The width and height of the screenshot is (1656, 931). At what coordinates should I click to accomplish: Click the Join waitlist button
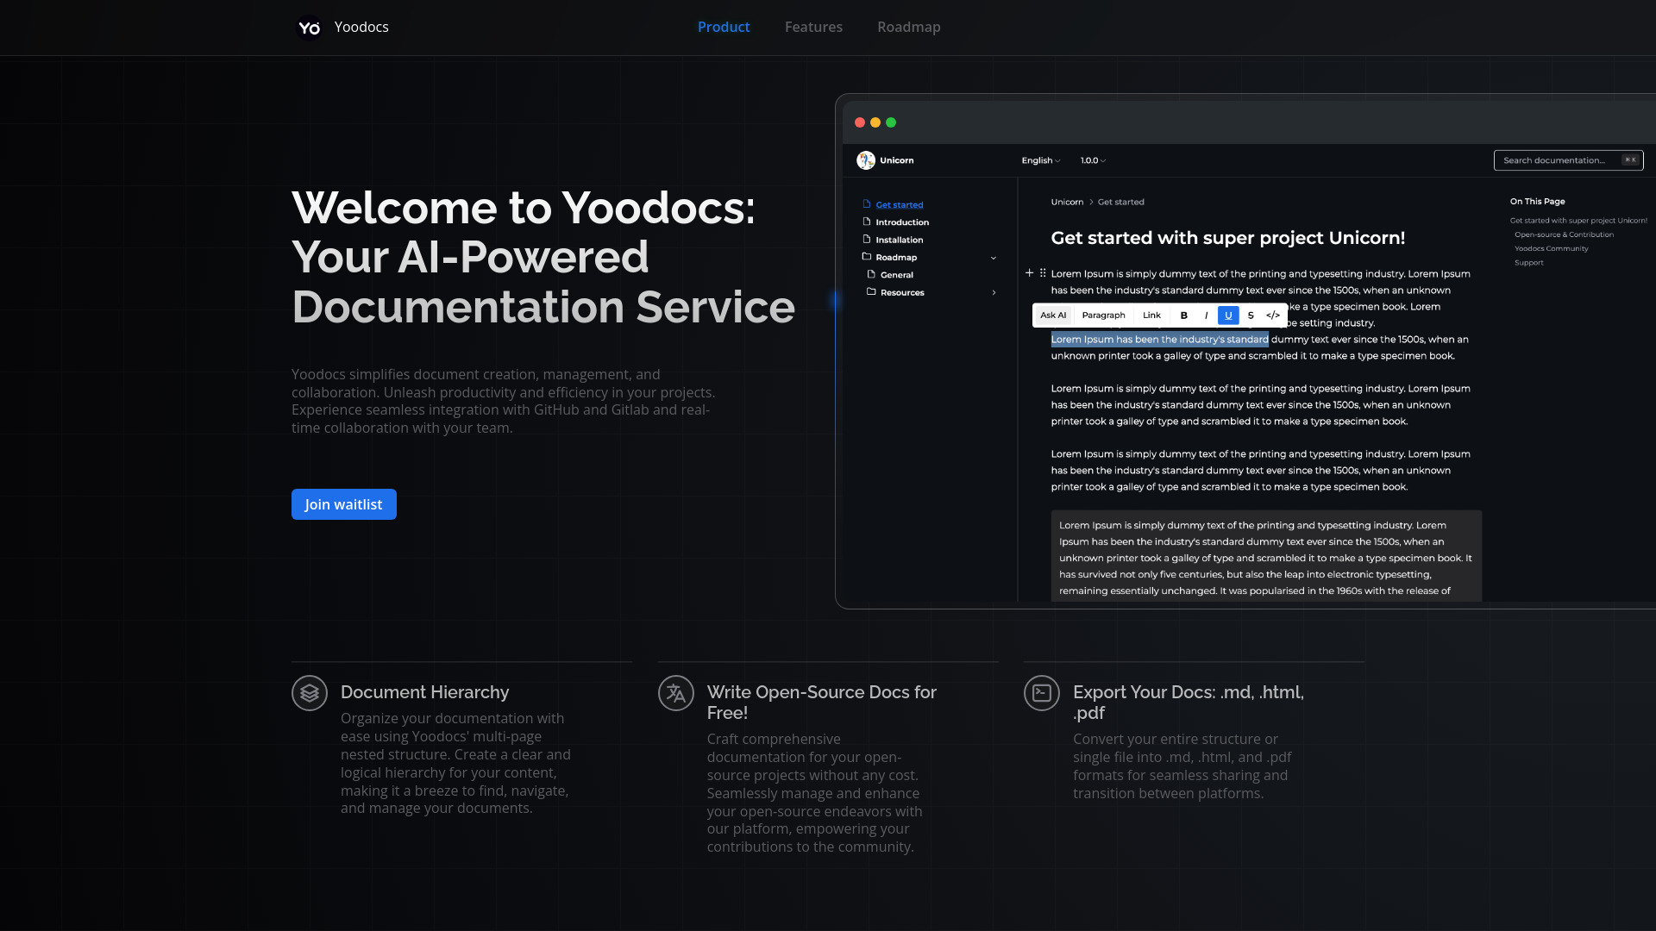(343, 503)
